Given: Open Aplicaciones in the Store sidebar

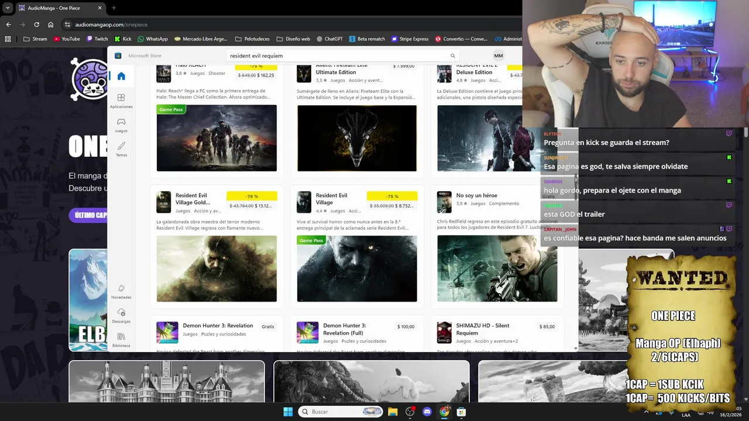Looking at the screenshot, I should point(121,101).
